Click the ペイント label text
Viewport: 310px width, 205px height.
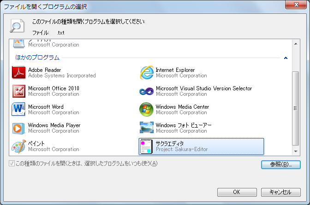point(36,144)
